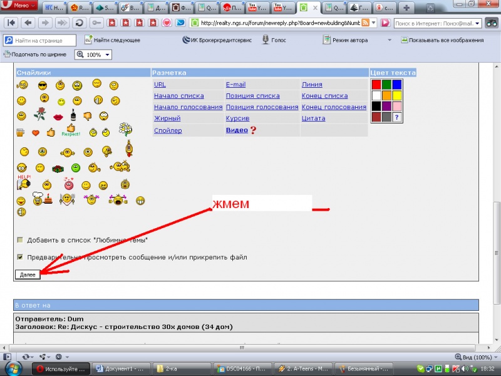This screenshot has width=501, height=376.
Task: Open a new tab with the plus button
Action: point(406,8)
